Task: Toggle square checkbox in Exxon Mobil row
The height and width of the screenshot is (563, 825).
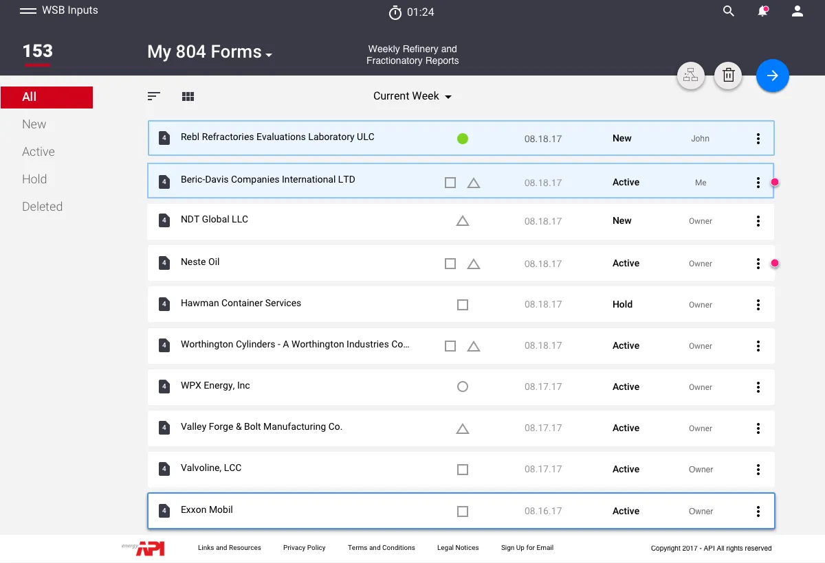Action: [463, 512]
